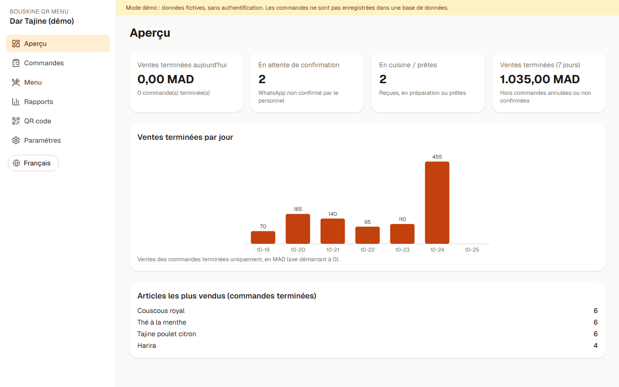Click the Paramètres gear icon
The height and width of the screenshot is (387, 619).
(16, 140)
